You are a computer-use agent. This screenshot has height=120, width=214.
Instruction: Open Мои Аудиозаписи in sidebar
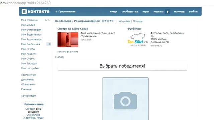31,39
